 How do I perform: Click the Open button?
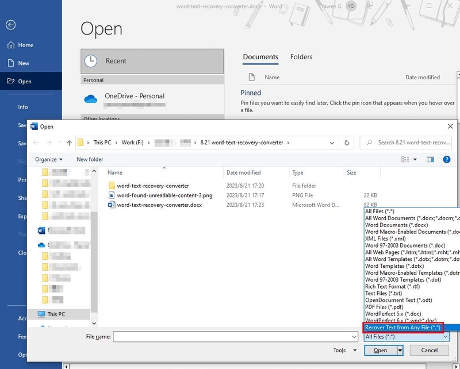[380, 350]
